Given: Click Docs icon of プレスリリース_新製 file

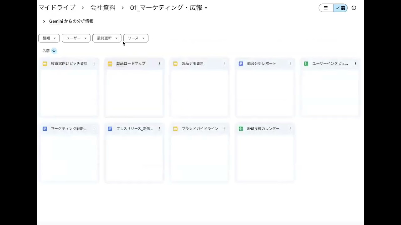Looking at the screenshot, I should tap(110, 129).
